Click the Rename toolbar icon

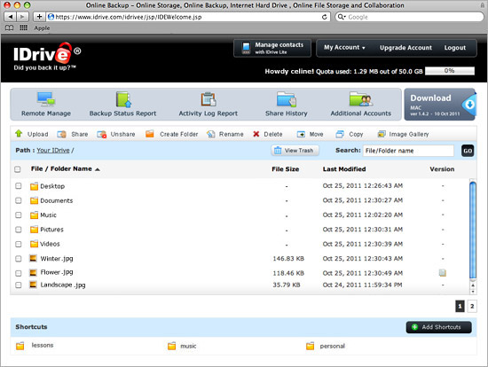(x=210, y=134)
